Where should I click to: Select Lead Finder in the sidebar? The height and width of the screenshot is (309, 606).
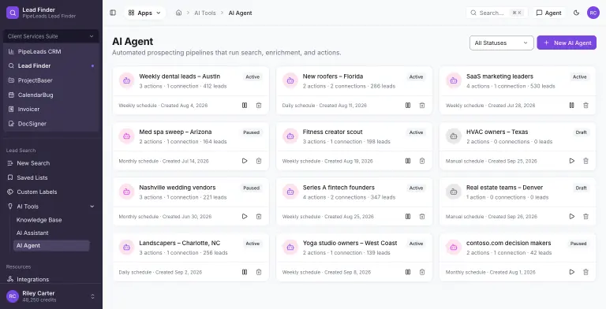point(50,65)
